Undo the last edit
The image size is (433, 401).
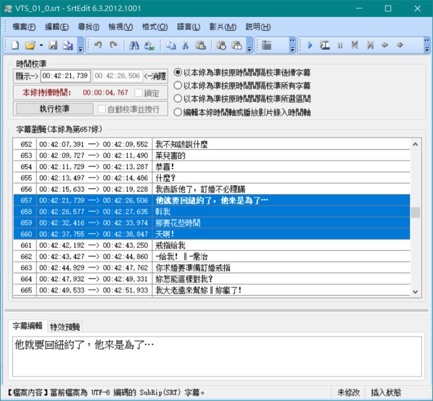coord(98,45)
